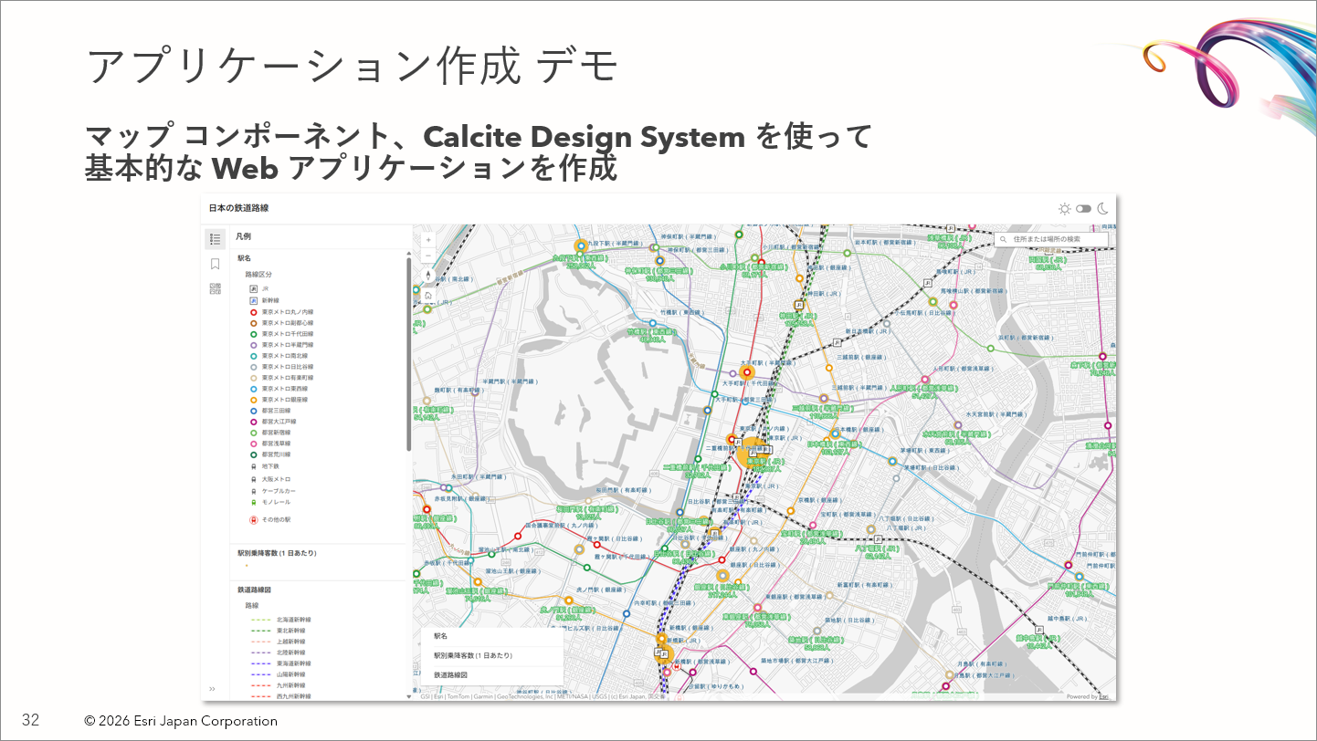This screenshot has width=1317, height=741.
Task: Click the legend panel's vertical scrollbar thumb
Action: (408, 353)
